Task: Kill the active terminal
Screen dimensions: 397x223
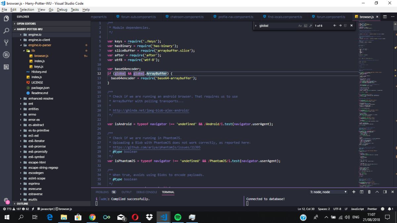Action: coord(369,192)
